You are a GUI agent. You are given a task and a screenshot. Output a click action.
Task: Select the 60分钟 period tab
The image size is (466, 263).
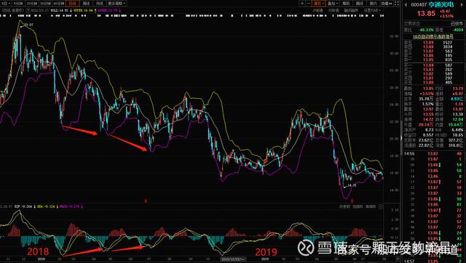(x=58, y=4)
